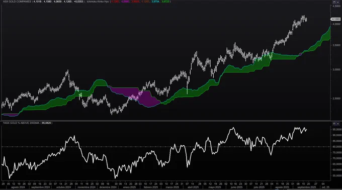Open the price pane's options menu icon
Image resolution: width=342 pixels, height=190 pixels.
coord(334,2)
